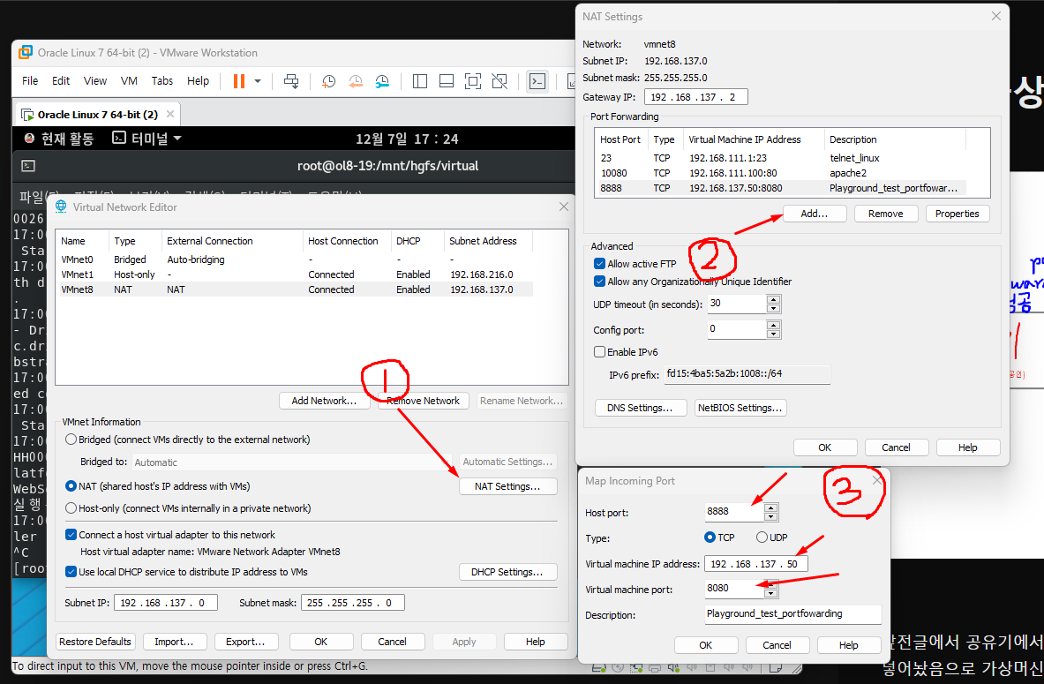The width and height of the screenshot is (1044, 684).
Task: Select the apache2 port forwarding row
Action: (x=781, y=173)
